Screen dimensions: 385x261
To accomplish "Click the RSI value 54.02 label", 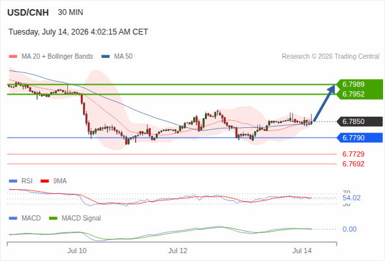I will (x=351, y=198).
